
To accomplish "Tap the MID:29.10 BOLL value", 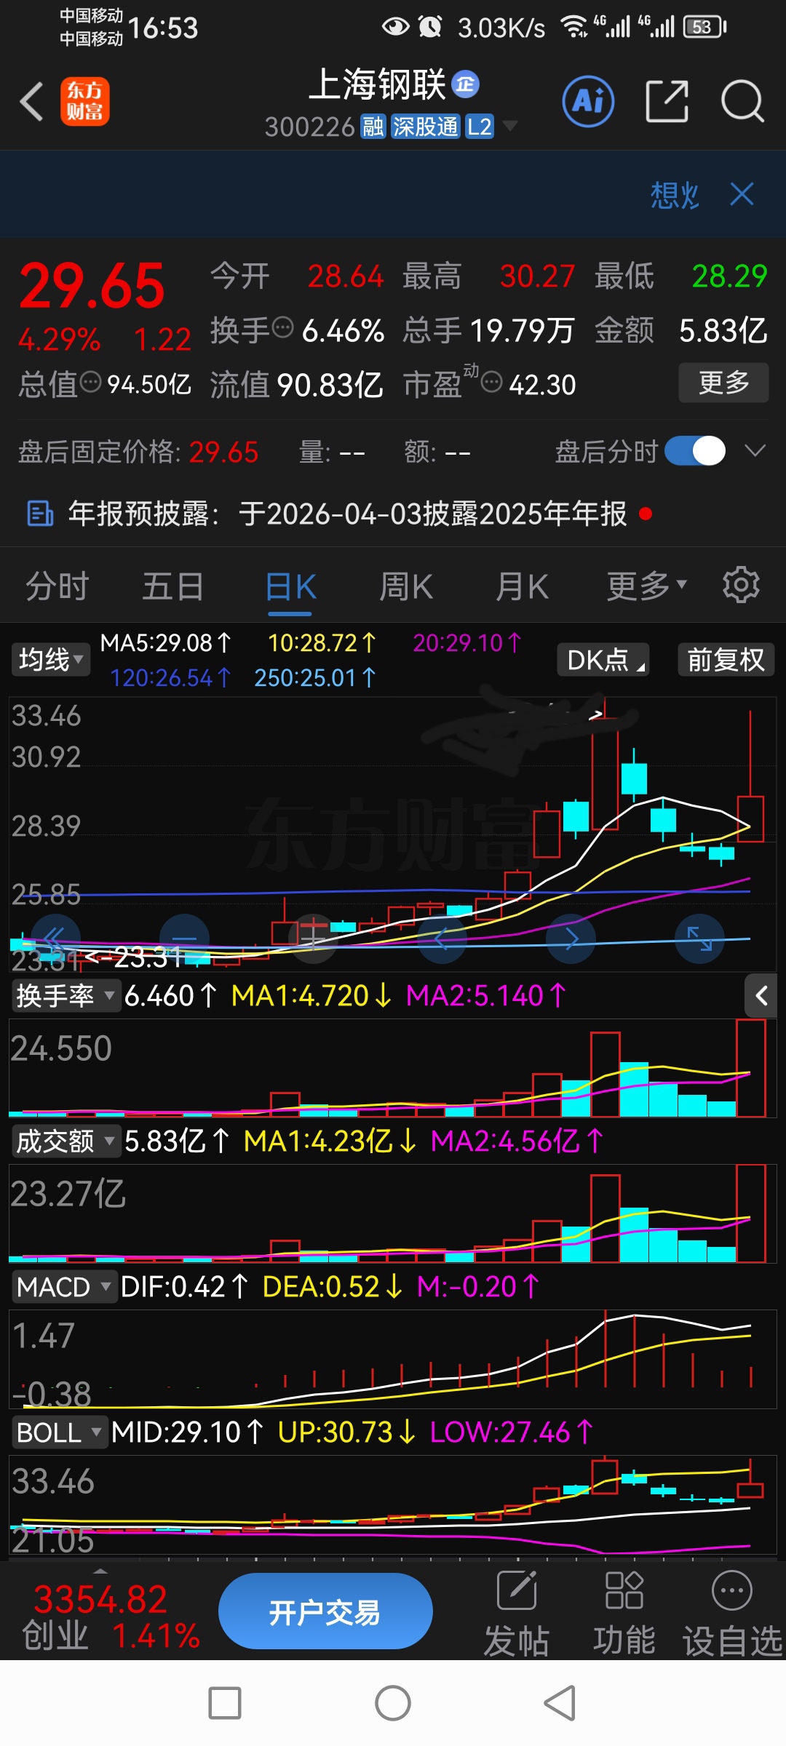I will tap(187, 1432).
